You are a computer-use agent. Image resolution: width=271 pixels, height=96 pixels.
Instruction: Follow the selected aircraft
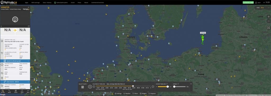pos(16,91)
